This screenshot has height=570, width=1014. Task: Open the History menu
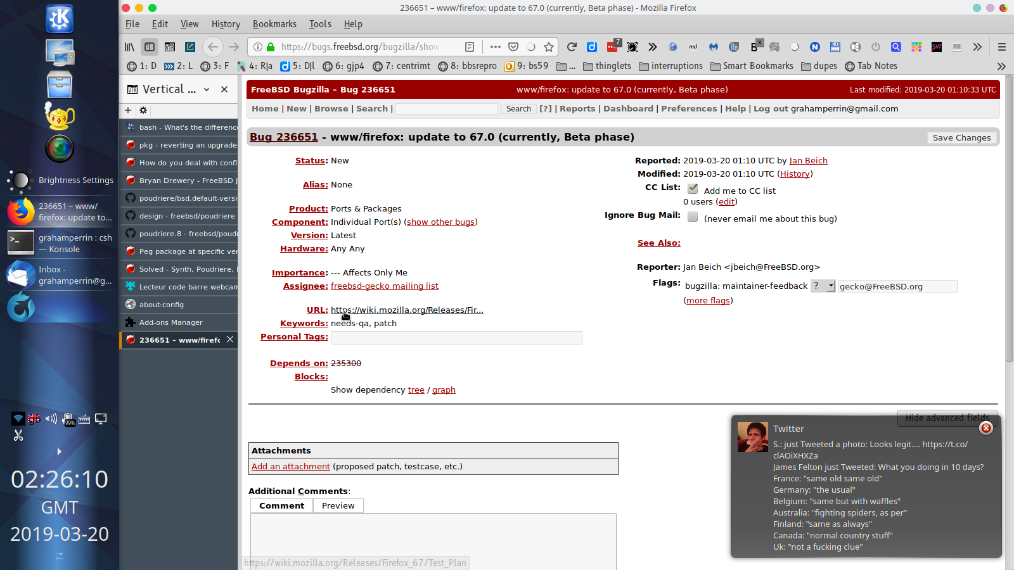tap(226, 24)
